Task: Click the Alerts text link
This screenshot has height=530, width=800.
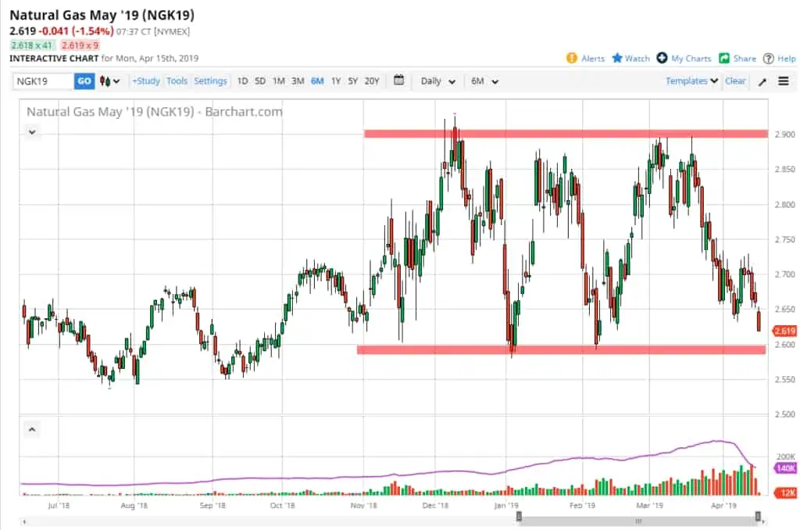Action: pyautogui.click(x=593, y=59)
